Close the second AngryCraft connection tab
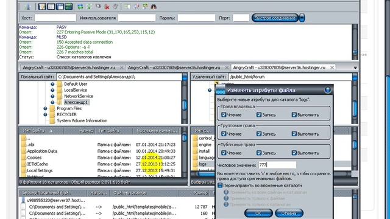The width and height of the screenshot is (390, 219). coord(227,68)
